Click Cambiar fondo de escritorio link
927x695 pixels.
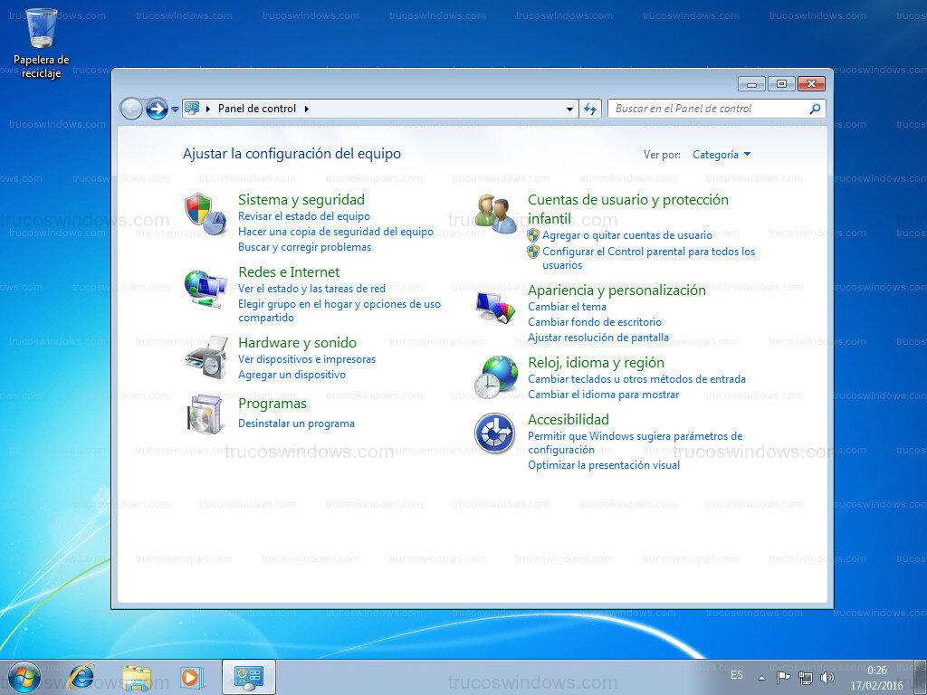pyautogui.click(x=595, y=321)
